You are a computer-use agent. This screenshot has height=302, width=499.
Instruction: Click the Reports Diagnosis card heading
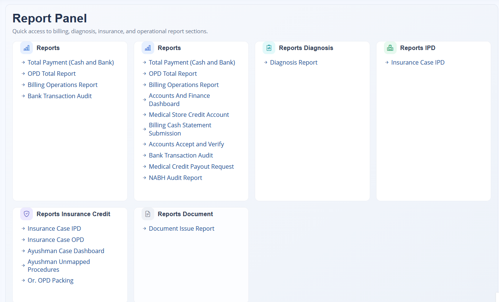[306, 48]
